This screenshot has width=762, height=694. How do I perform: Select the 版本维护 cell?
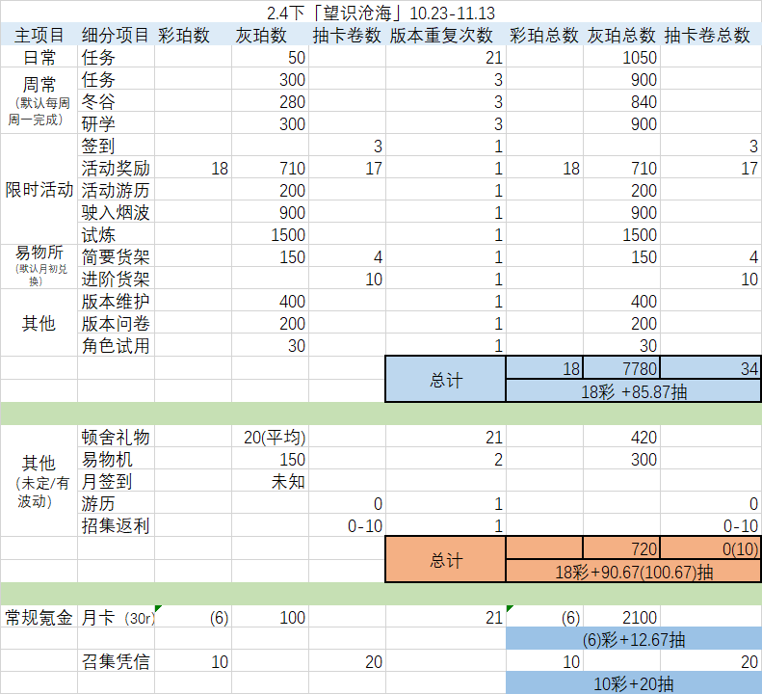(x=116, y=301)
